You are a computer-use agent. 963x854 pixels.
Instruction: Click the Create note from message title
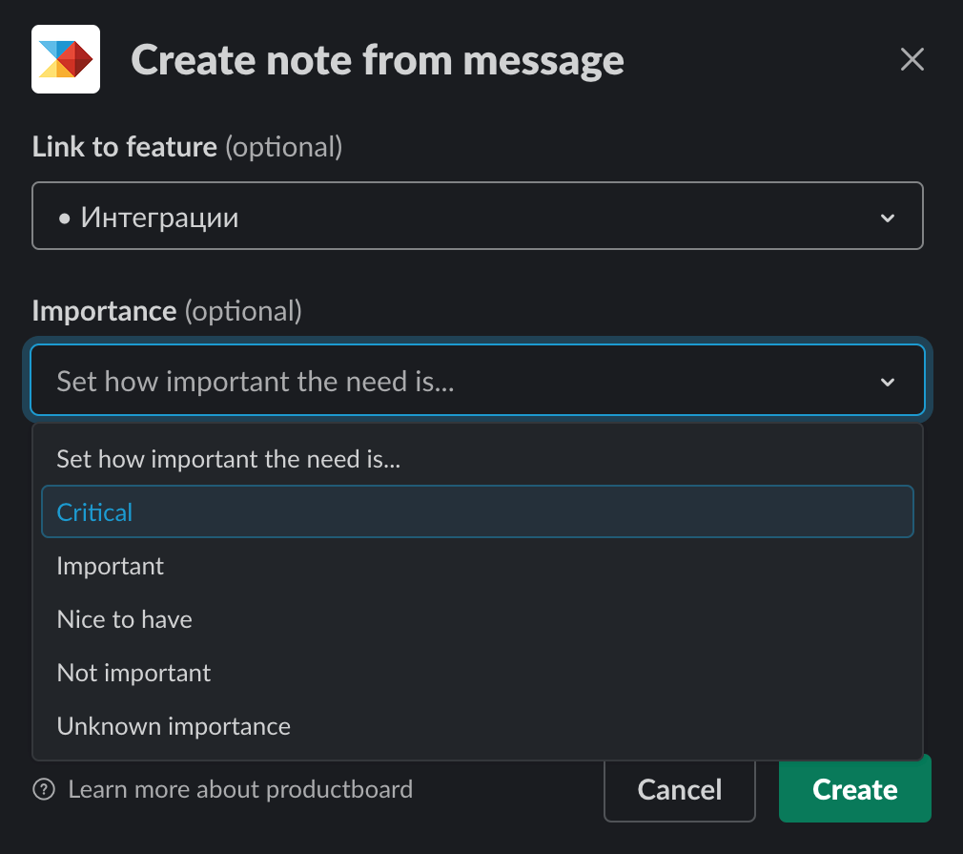(x=378, y=60)
